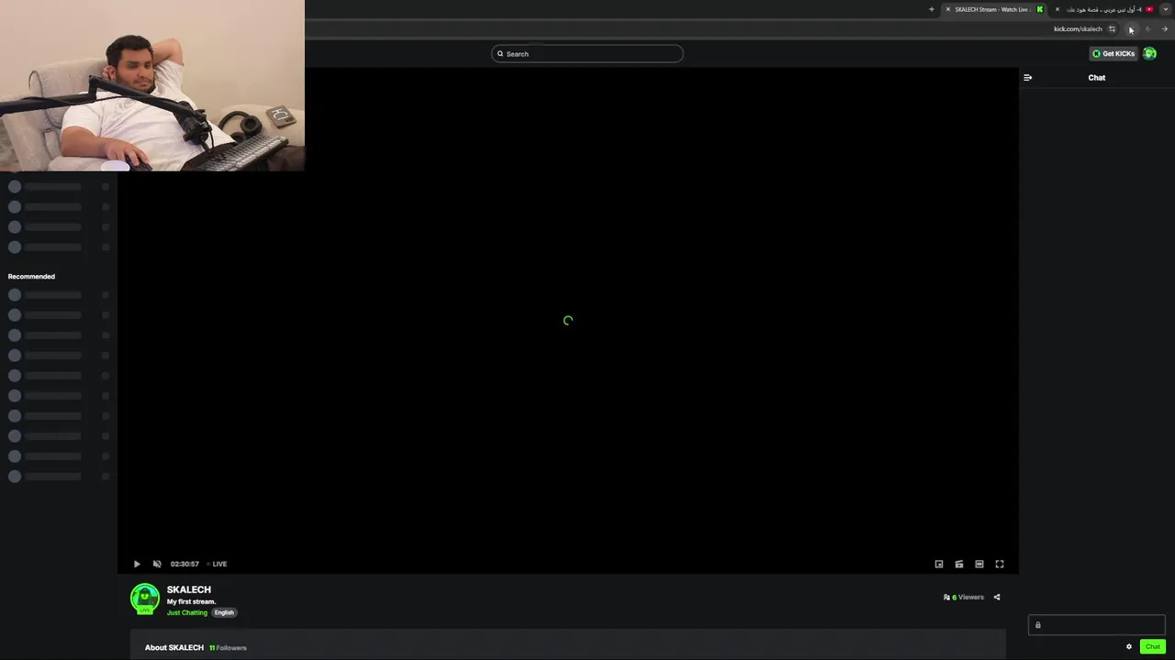Click the green Chat send button
Screen dimensions: 1175x660
[1152, 646]
